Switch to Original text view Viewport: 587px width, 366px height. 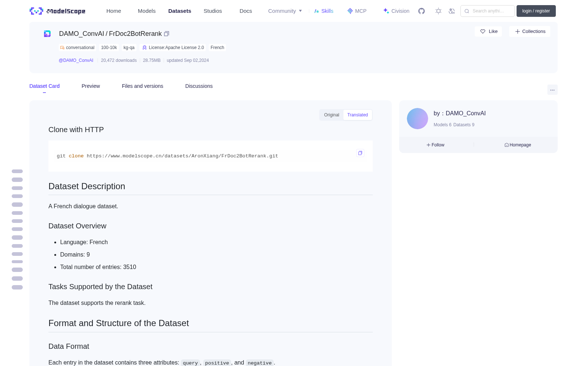coord(332,115)
